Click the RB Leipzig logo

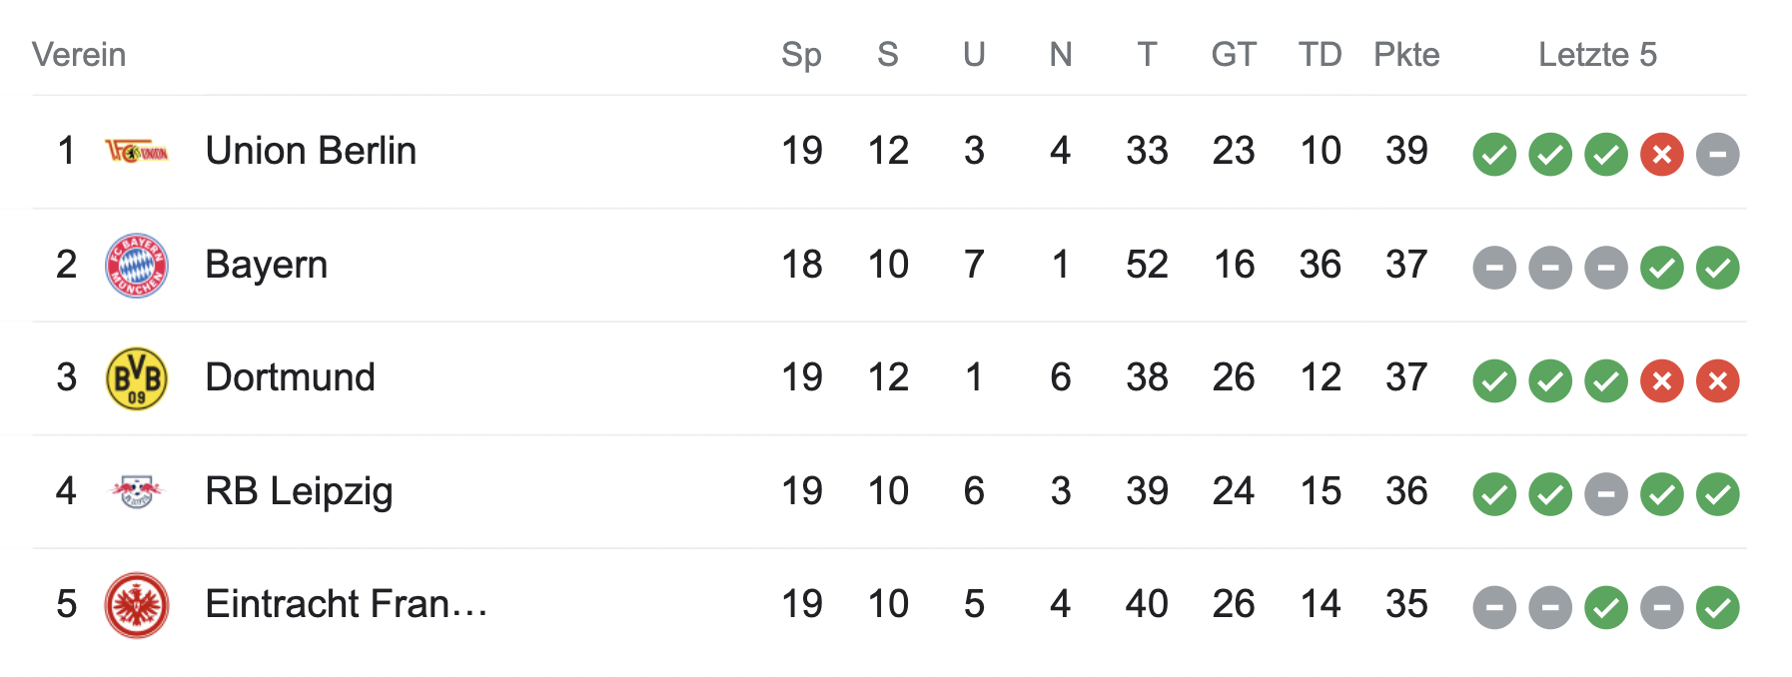137,491
